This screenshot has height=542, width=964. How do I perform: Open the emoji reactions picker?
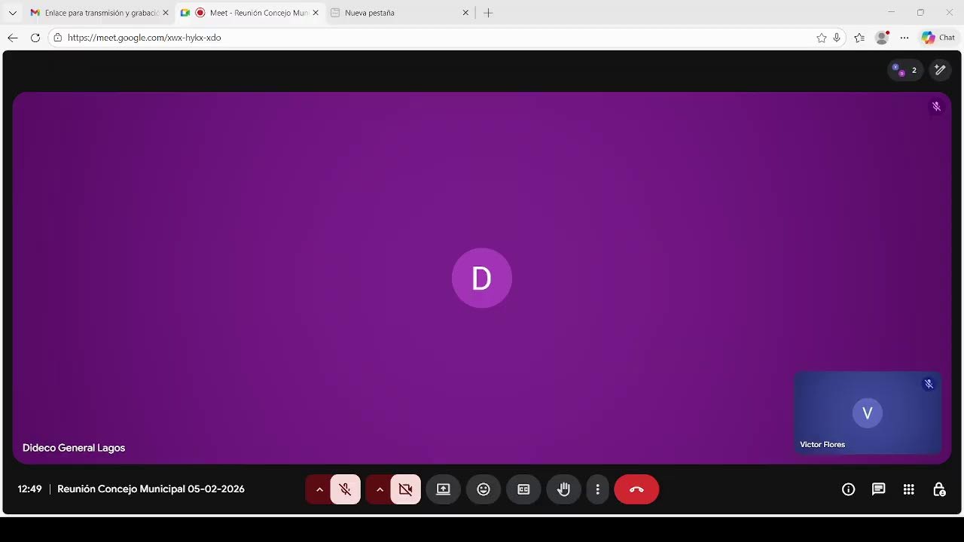[484, 489]
